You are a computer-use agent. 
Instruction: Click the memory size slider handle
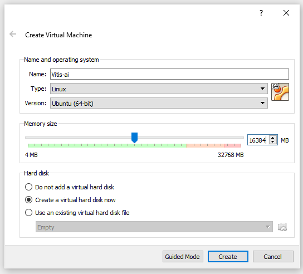(134, 138)
